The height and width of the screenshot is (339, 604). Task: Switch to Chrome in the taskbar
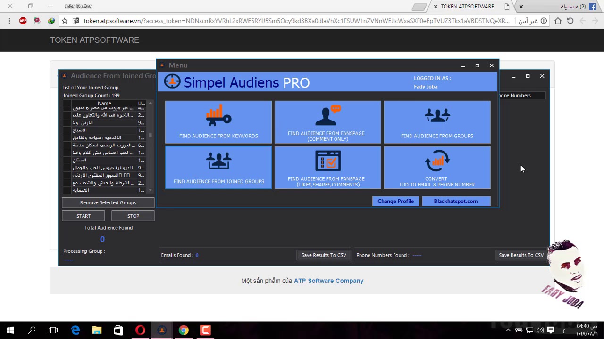pyautogui.click(x=184, y=331)
